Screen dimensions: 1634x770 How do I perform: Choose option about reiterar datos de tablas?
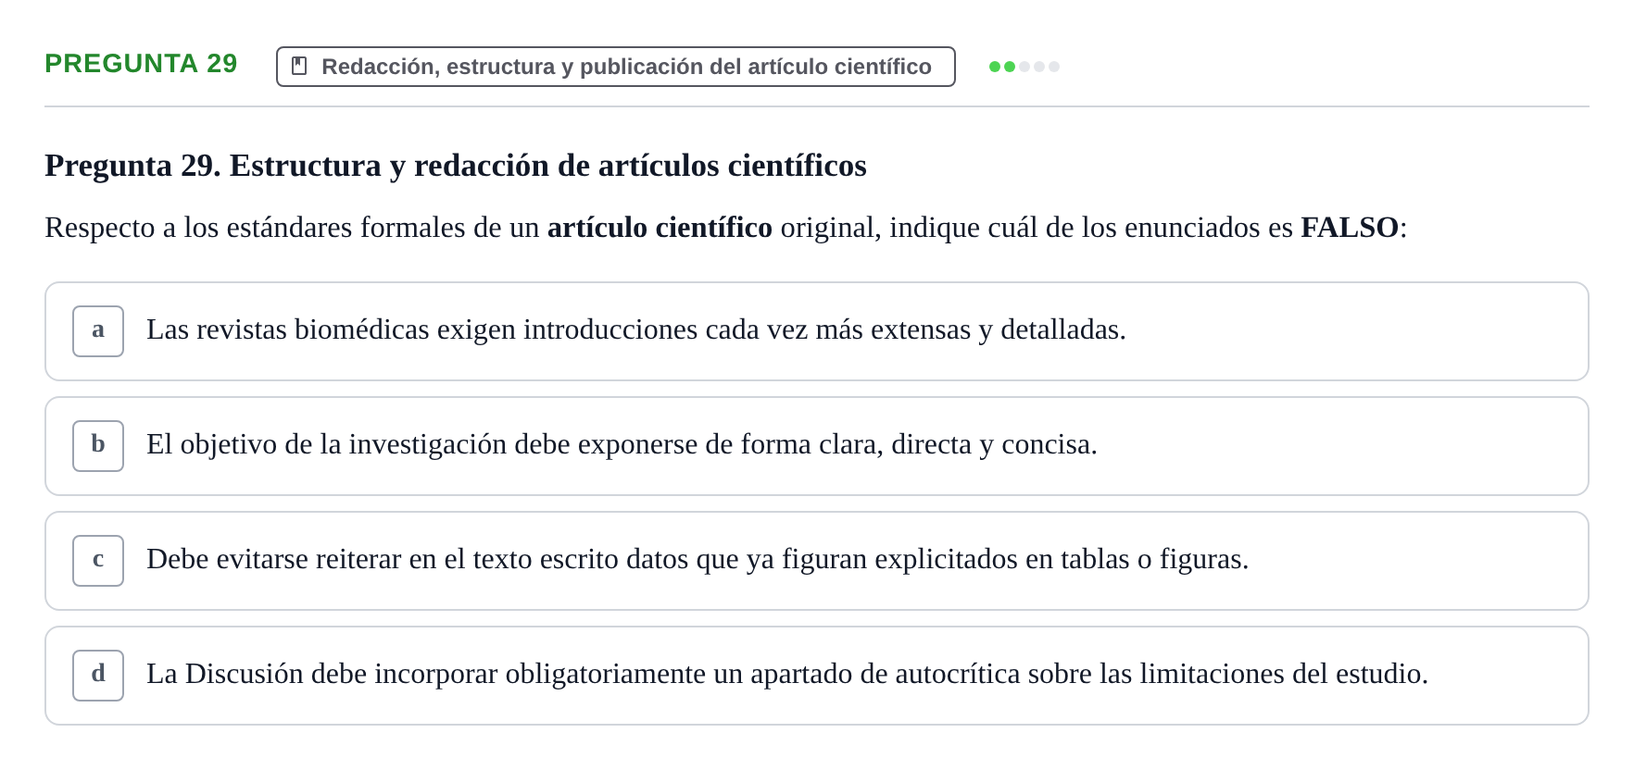817,561
